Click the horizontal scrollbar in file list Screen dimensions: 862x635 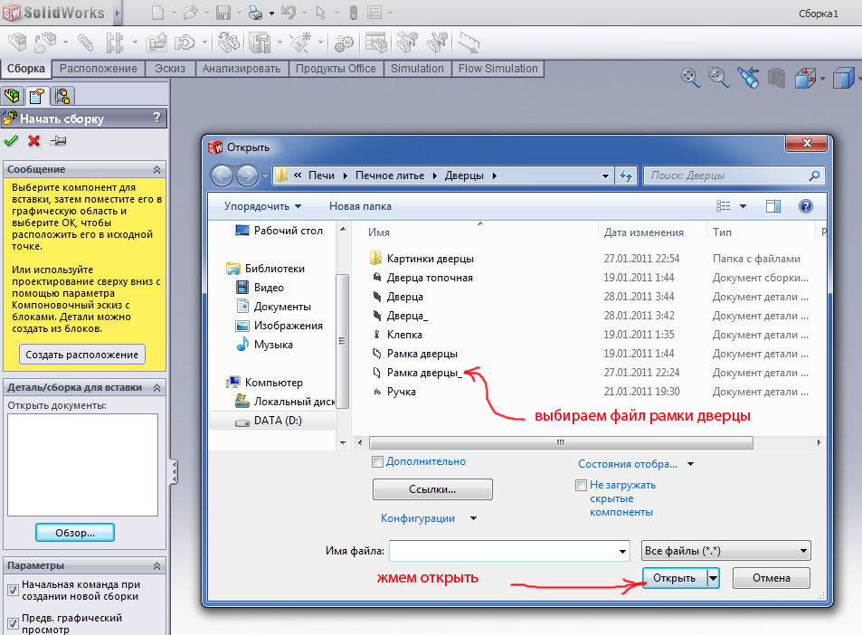coord(561,442)
